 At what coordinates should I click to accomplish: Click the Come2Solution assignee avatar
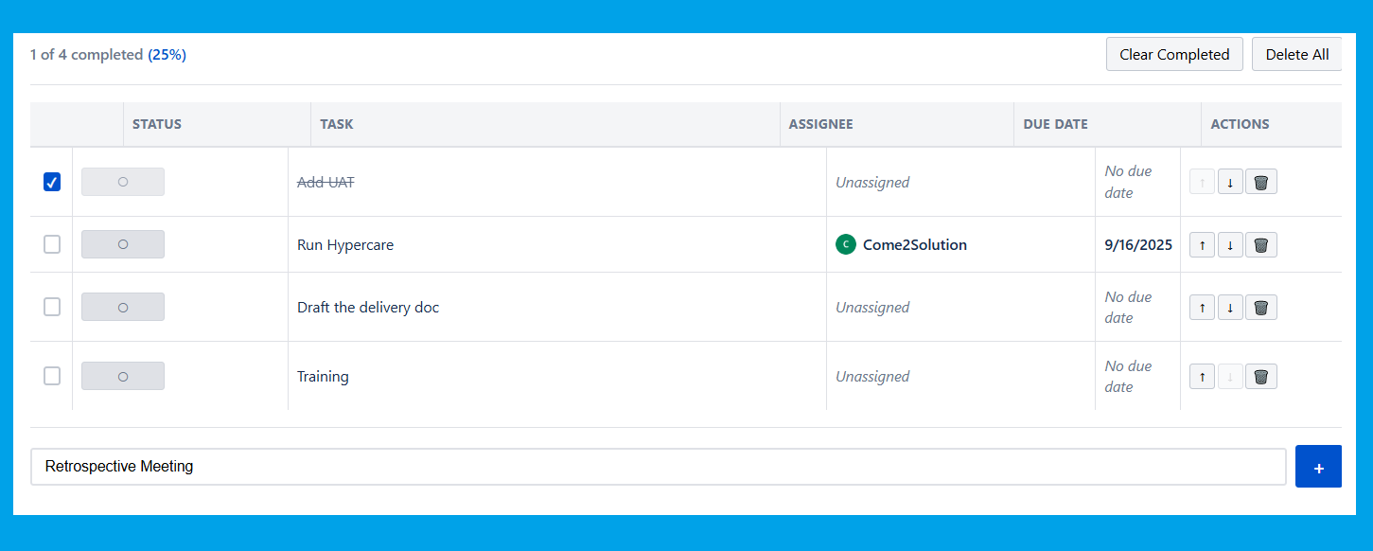[x=845, y=244]
